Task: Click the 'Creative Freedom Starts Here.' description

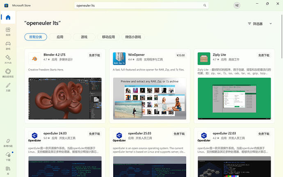Action: [46, 69]
